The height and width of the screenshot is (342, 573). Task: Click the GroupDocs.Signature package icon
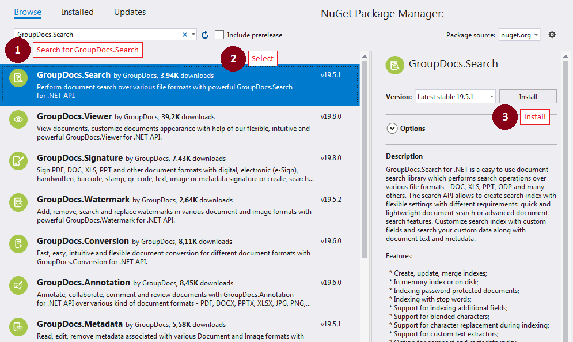[18, 161]
